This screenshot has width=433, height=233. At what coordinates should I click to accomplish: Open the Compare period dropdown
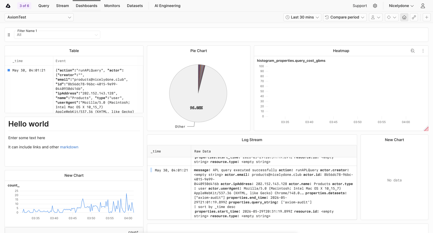[x=345, y=17]
